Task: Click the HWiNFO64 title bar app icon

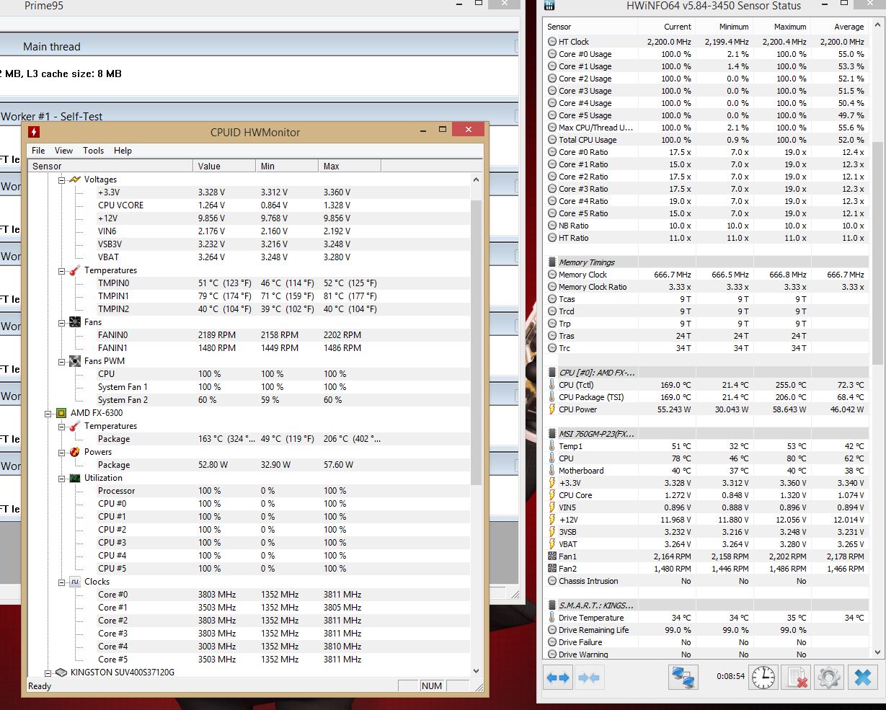Action: 549,6
